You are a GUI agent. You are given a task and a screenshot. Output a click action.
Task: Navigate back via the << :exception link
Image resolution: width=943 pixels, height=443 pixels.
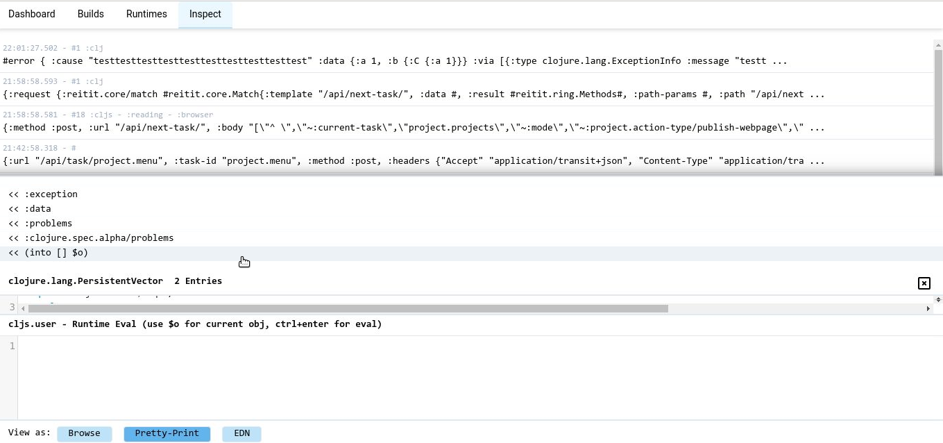[x=43, y=194]
